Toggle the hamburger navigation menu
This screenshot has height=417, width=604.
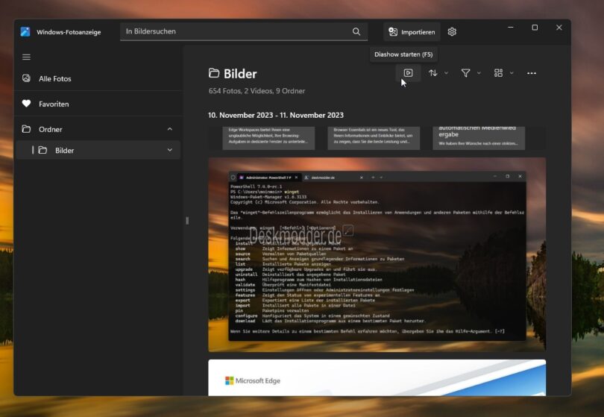[26, 57]
